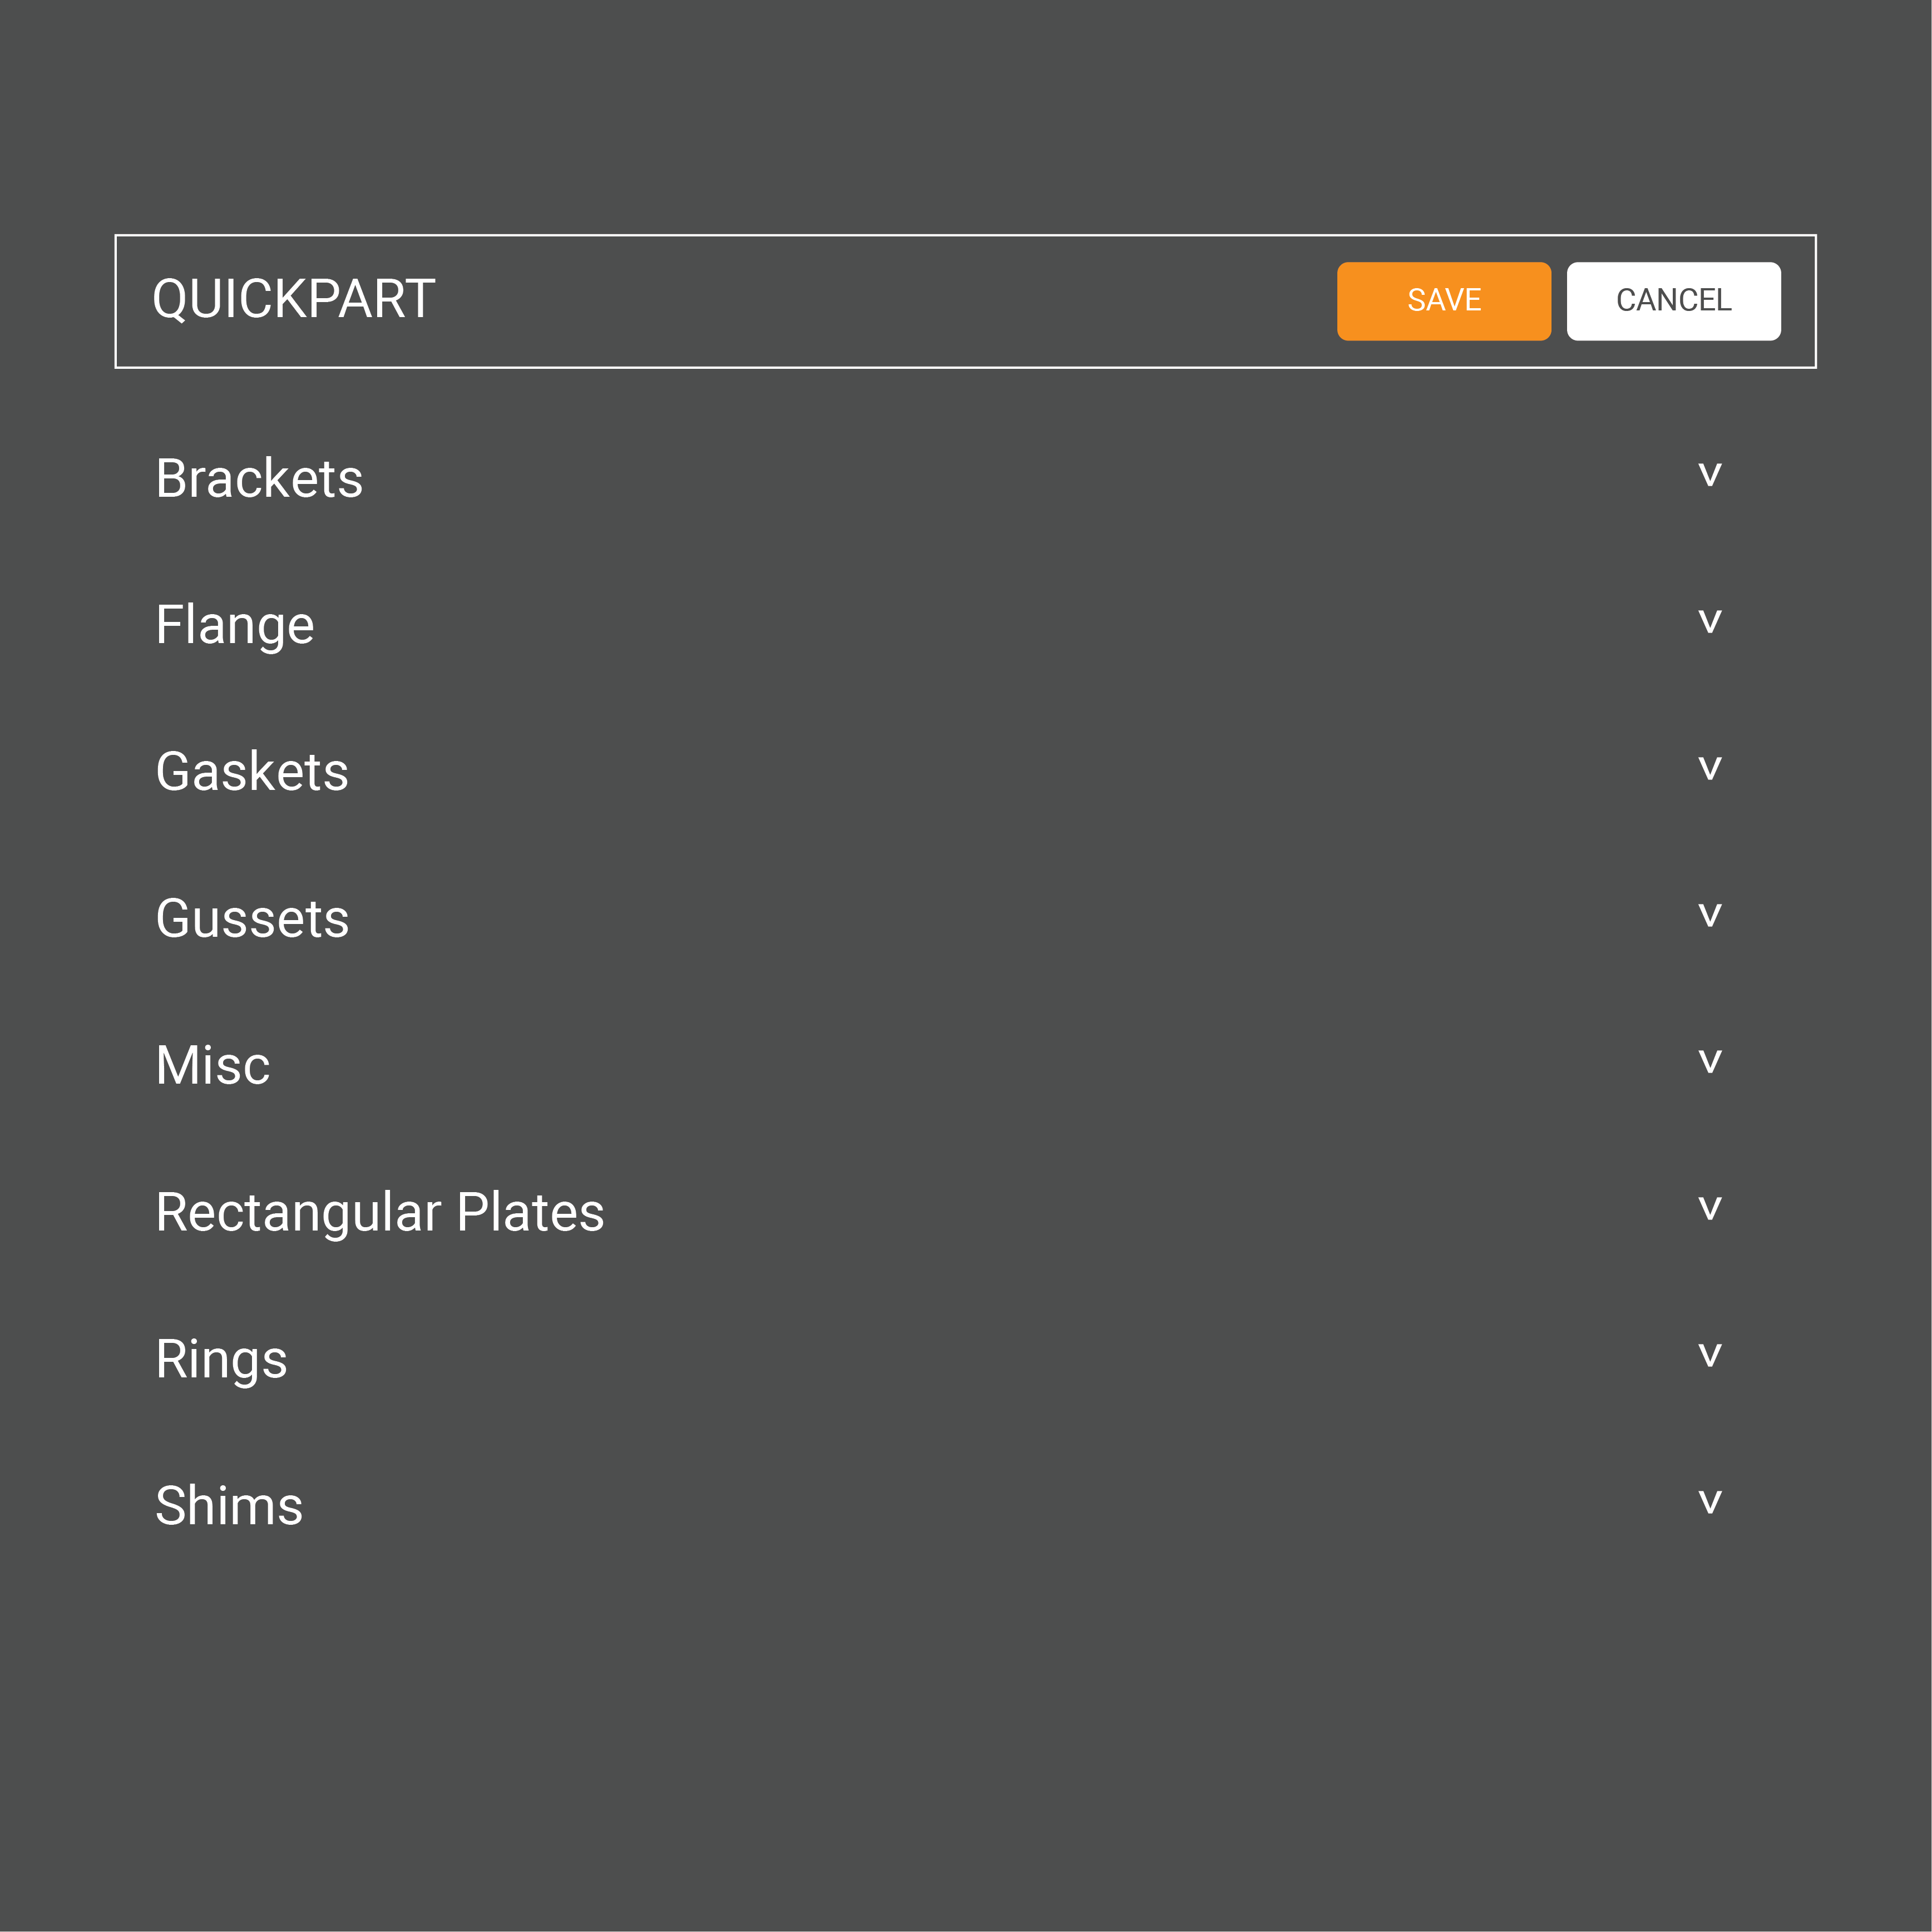Choose the Misc category label

pos(213,1065)
